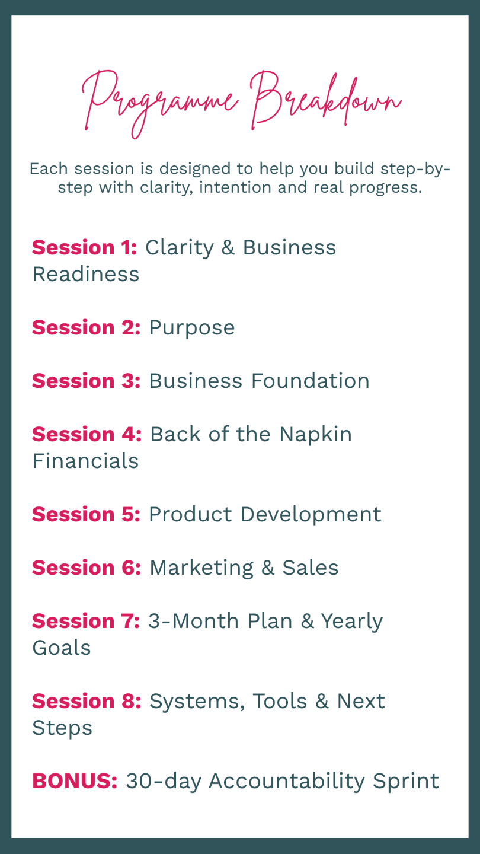Select 3-Month Plan & Yearly text

point(265,622)
